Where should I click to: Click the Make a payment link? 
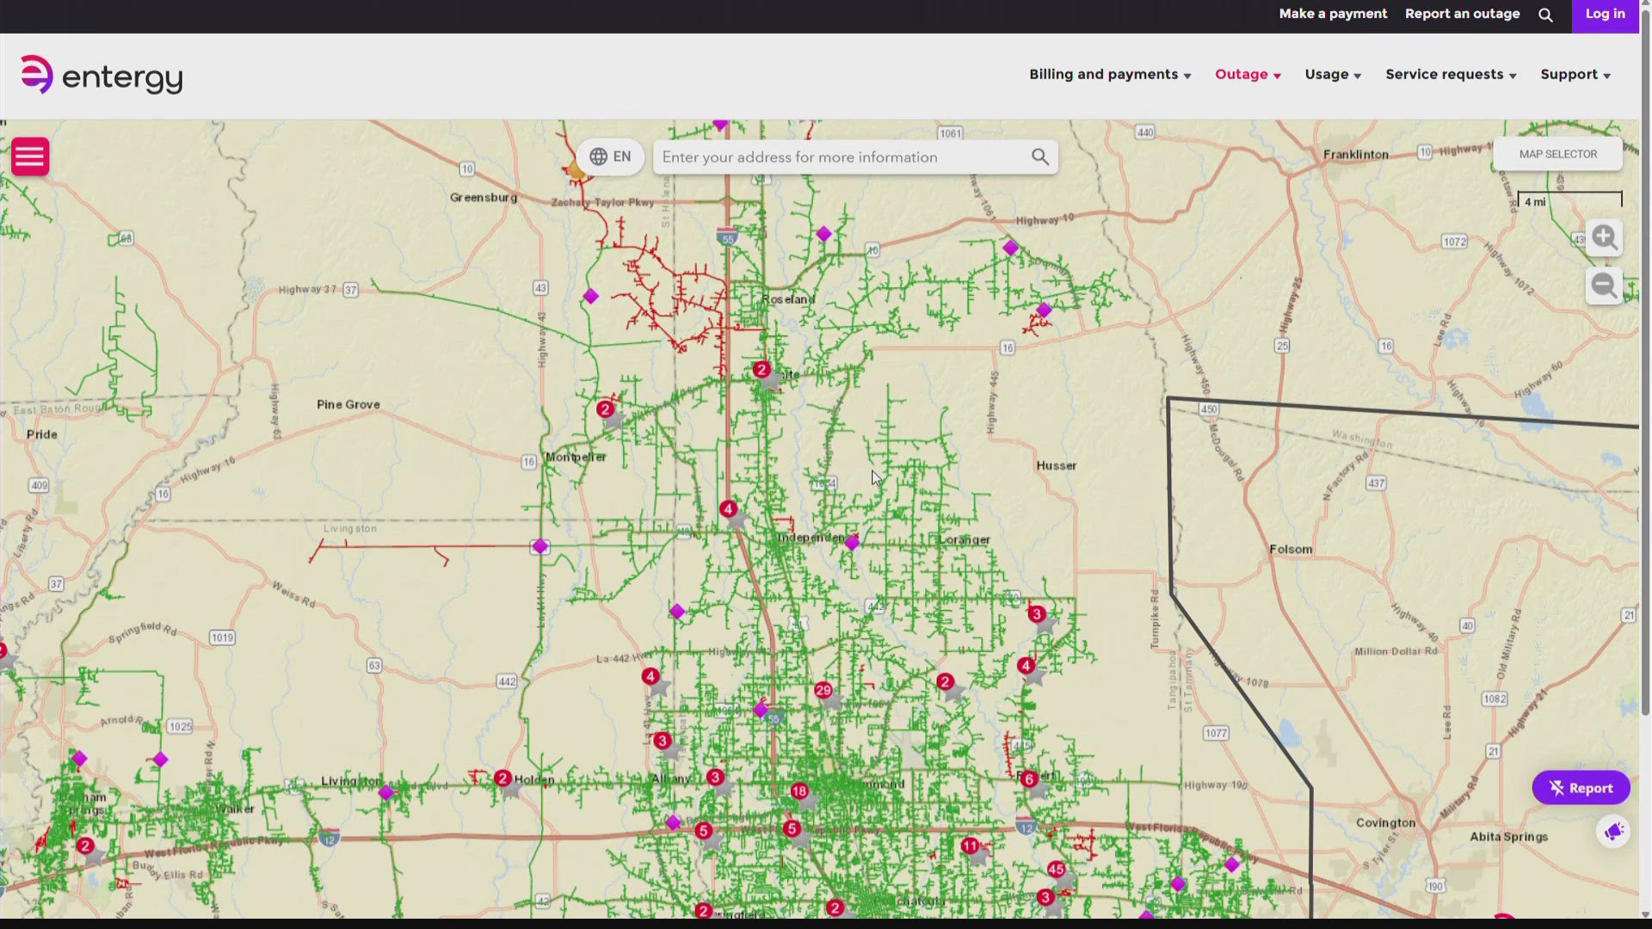click(1333, 15)
